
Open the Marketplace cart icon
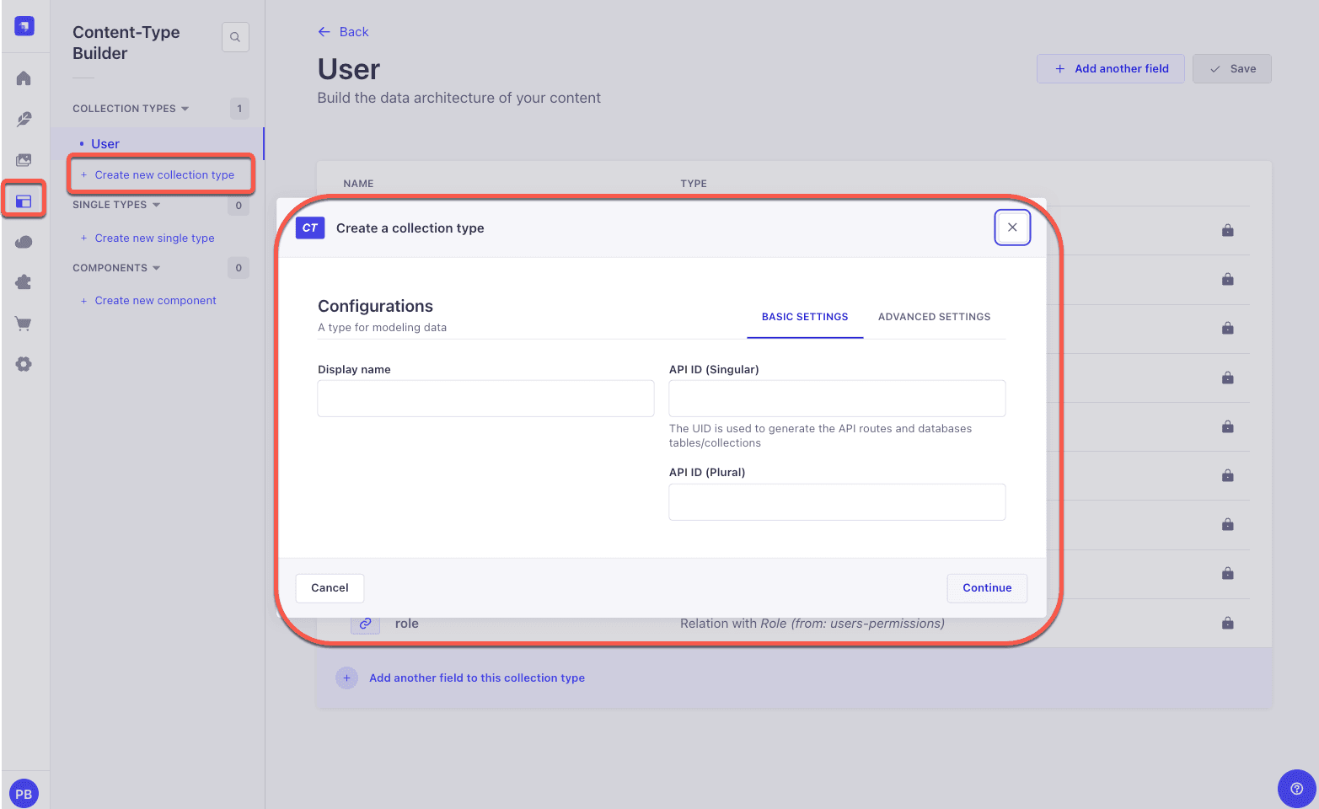tap(24, 324)
